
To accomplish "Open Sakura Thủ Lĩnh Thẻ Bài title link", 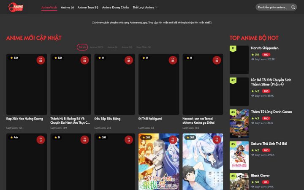I will 269,144.
